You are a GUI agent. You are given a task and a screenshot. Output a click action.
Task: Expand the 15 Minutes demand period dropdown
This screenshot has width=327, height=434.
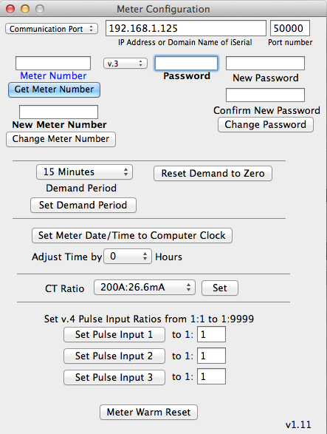[84, 172]
